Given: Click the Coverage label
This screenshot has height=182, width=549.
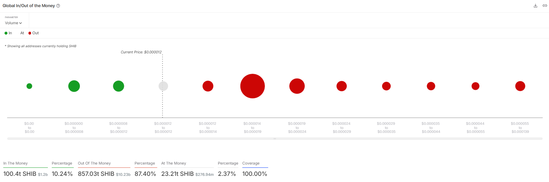Looking at the screenshot, I should coord(251,163).
